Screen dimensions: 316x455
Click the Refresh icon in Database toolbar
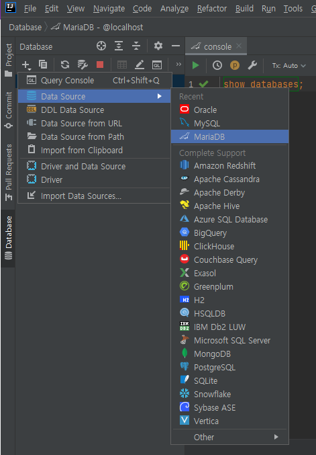(65, 65)
